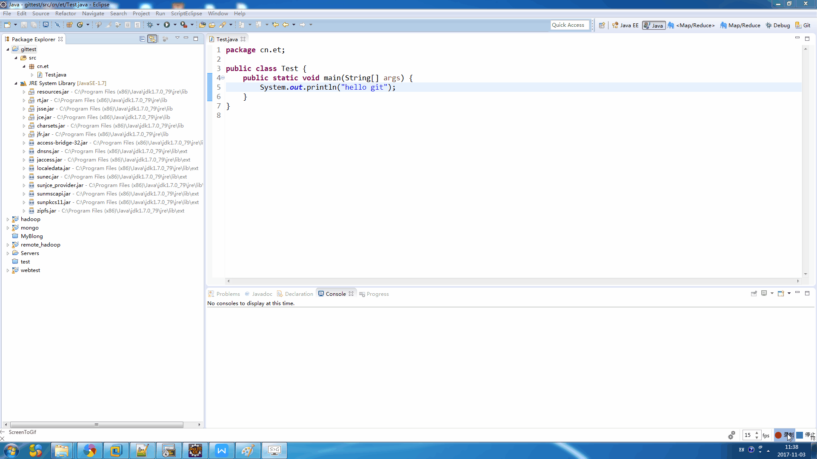
Task: Click the New Java Package toolbar icon
Action: pos(69,25)
